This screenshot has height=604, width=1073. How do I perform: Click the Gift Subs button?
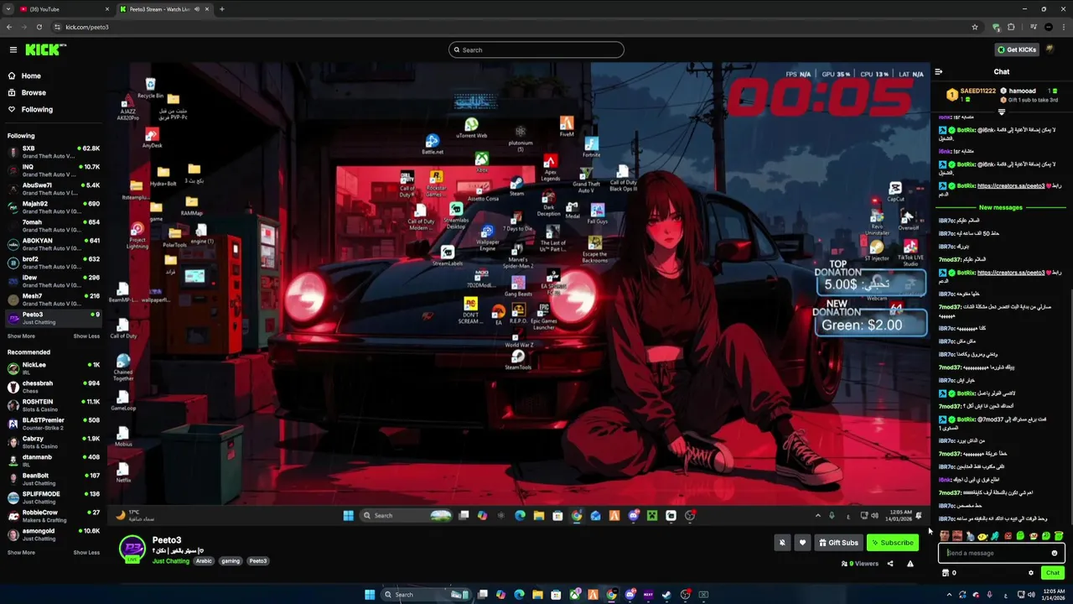[x=838, y=543]
